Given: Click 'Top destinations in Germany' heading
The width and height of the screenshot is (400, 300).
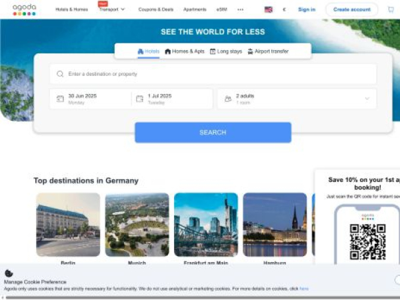Looking at the screenshot, I should pos(86,181).
